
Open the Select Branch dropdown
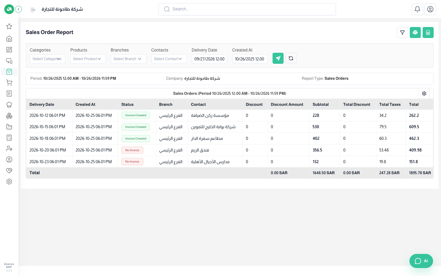(x=128, y=59)
